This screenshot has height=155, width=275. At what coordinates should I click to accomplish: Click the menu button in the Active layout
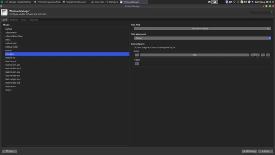[137, 55]
